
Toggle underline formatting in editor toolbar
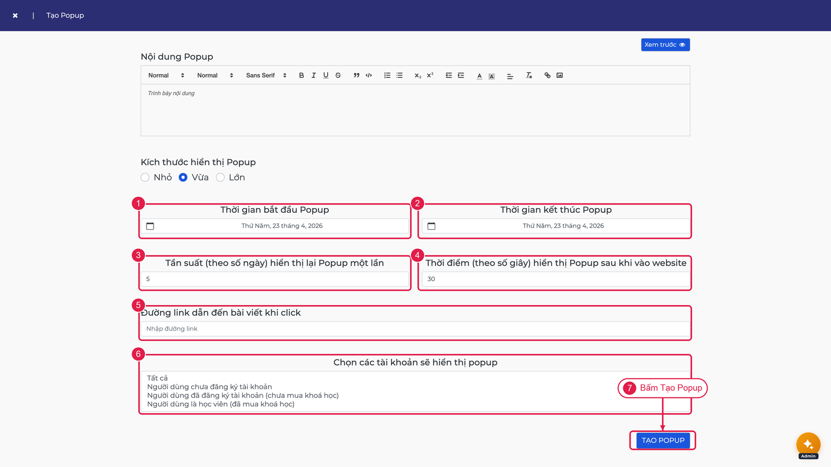326,75
